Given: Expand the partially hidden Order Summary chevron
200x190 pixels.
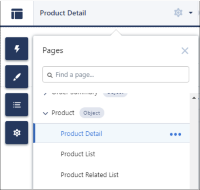Looking at the screenshot, I should [45, 94].
